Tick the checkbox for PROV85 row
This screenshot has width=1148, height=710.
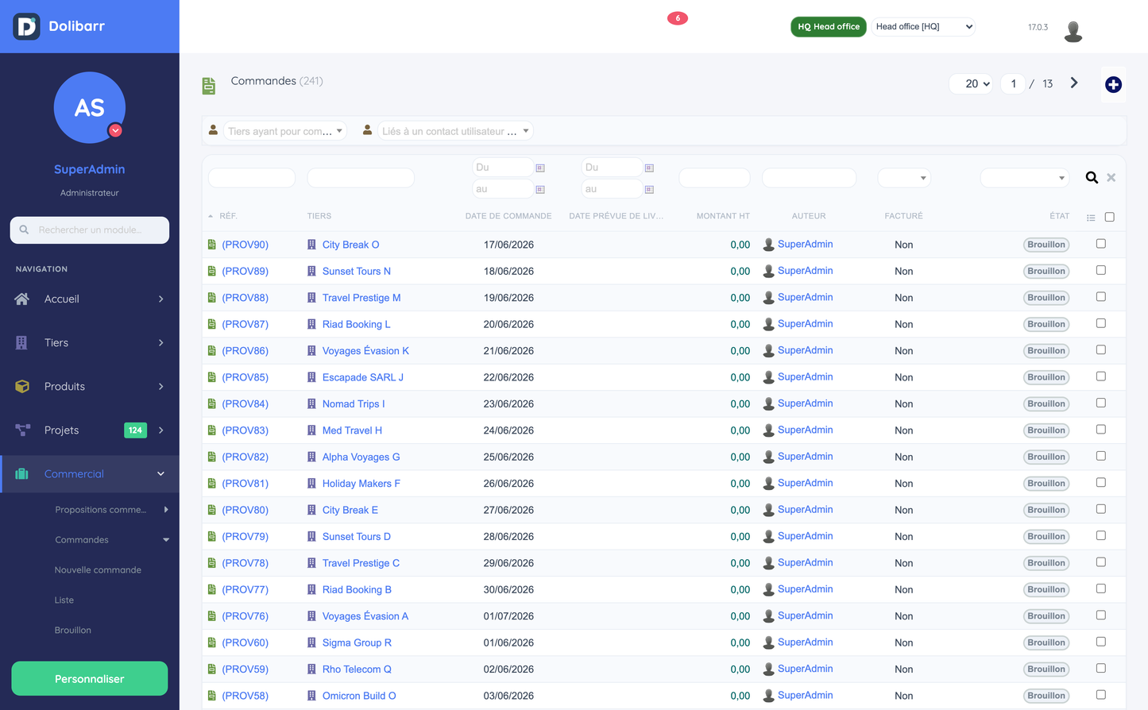[1101, 376]
